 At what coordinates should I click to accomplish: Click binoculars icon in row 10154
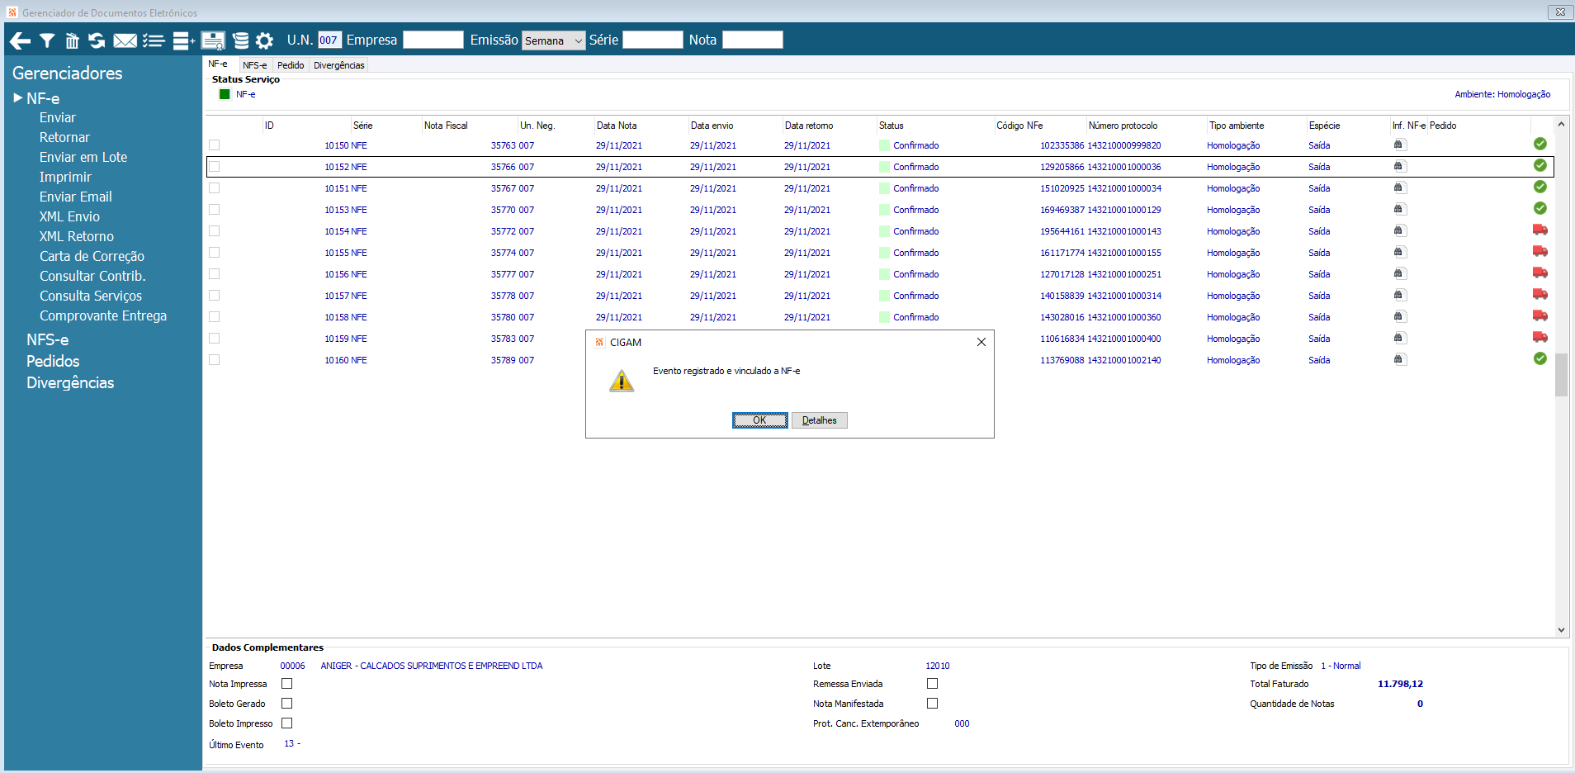pyautogui.click(x=1398, y=230)
